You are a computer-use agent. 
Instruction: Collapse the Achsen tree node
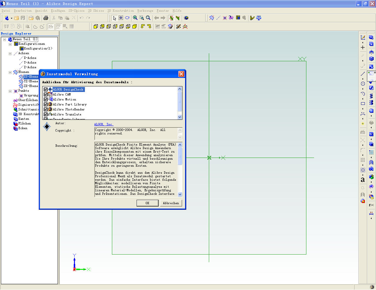tap(10, 53)
